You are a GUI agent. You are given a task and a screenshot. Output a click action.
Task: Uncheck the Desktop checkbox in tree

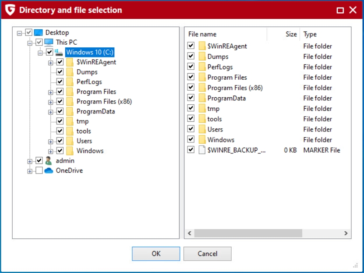click(x=28, y=32)
